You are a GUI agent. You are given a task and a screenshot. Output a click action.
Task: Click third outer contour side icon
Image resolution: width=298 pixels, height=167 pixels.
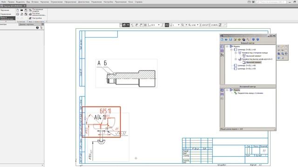[x=222, y=55]
